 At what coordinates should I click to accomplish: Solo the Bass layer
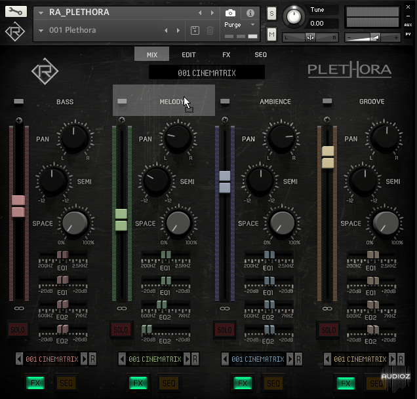[x=18, y=330]
